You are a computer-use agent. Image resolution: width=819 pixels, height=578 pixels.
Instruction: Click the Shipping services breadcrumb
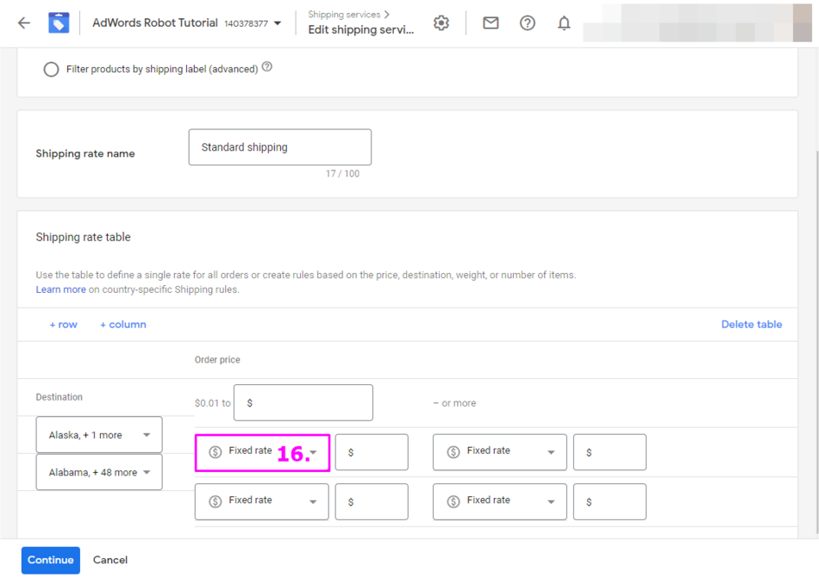pos(348,15)
